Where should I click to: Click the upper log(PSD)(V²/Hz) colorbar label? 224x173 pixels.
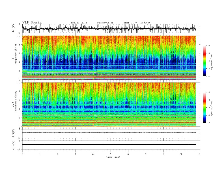212,62
